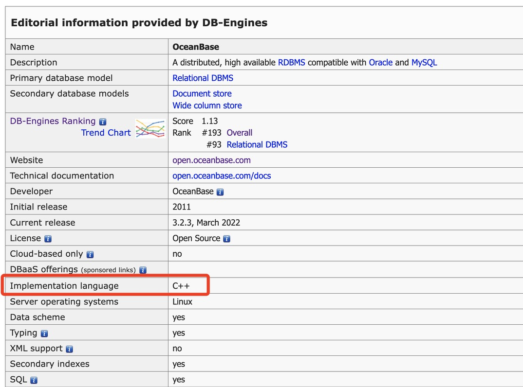Screen dimensions: 523x387
Task: Click the Primary database model row label
Action: pos(61,78)
